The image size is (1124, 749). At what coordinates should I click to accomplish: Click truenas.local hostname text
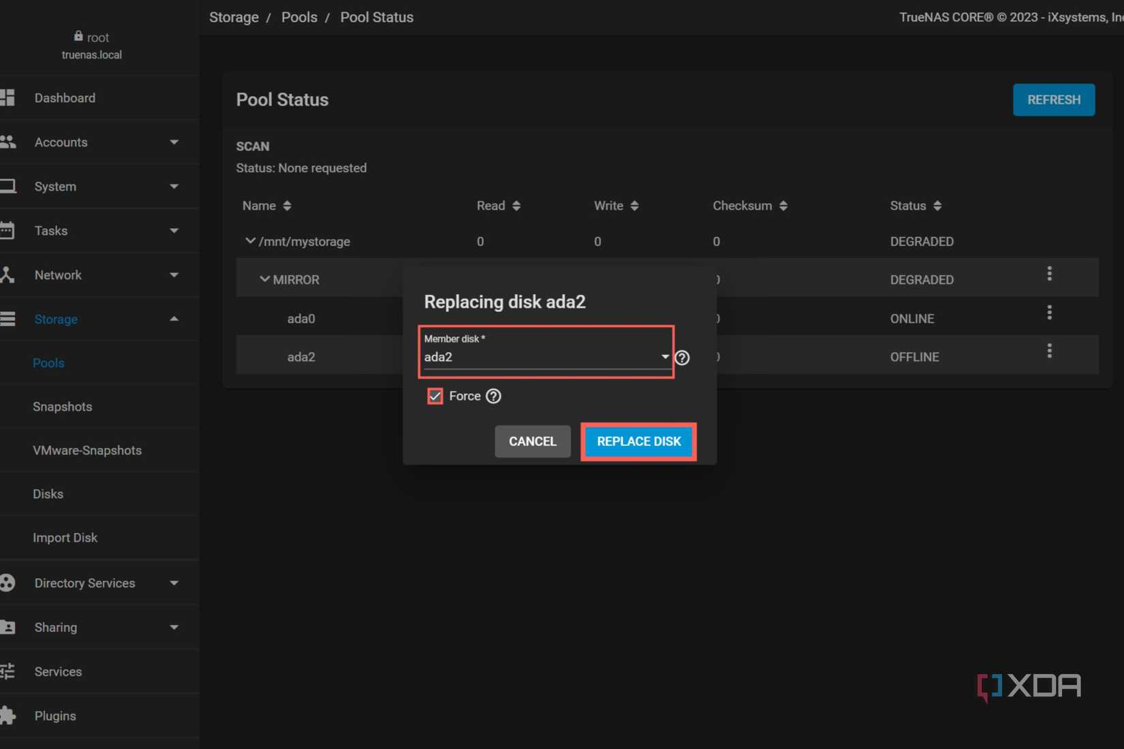point(91,54)
